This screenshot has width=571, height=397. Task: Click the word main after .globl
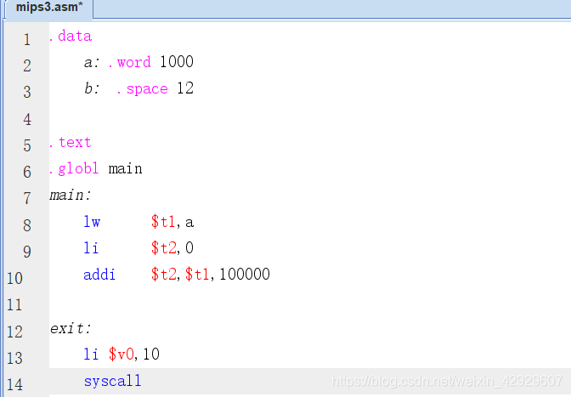[125, 169]
